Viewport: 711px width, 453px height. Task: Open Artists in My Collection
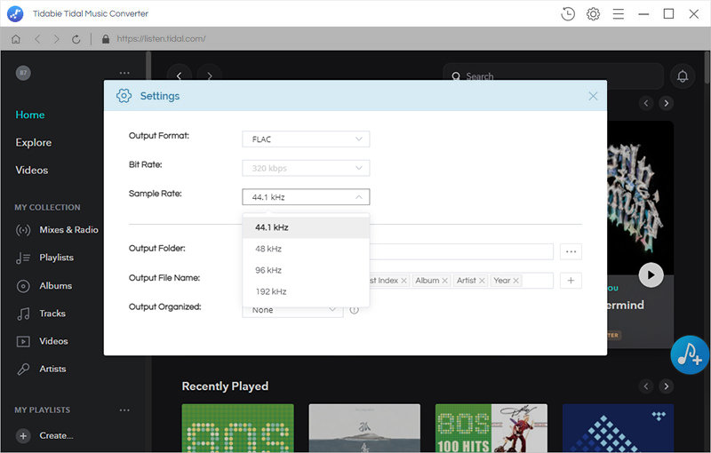(x=41, y=369)
